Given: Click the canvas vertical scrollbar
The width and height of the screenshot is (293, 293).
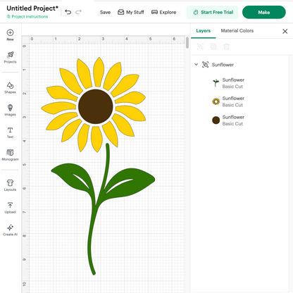Looking at the screenshot, I should pos(187,43).
